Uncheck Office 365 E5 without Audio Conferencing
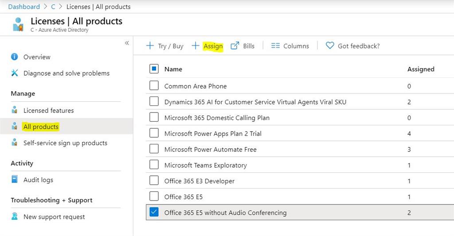454x236 pixels. 154,212
